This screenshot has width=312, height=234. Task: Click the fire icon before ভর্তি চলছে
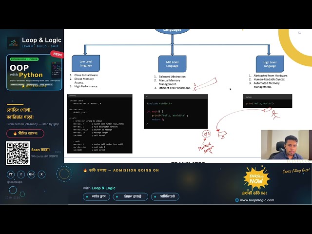click(85, 170)
